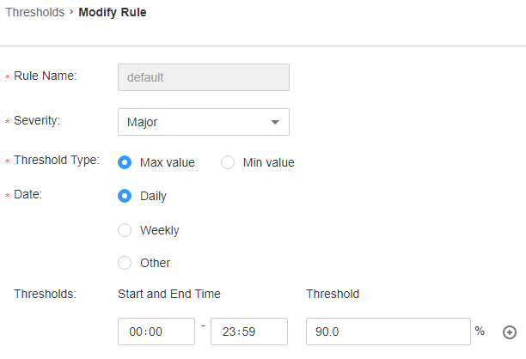Open the Severity dropdown arrow
This screenshot has width=526, height=359.
pyautogui.click(x=275, y=122)
